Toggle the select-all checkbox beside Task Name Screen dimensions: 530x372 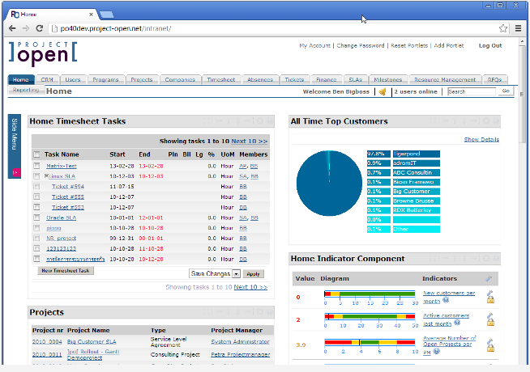point(36,154)
